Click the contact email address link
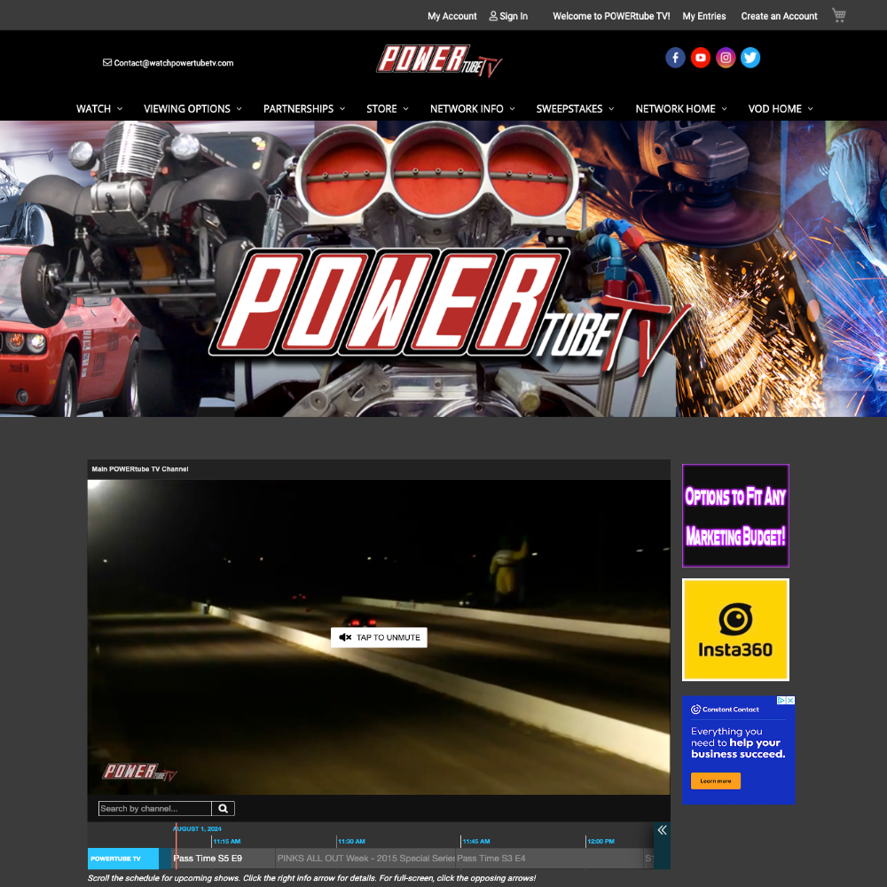This screenshot has height=887, width=887. (168, 63)
